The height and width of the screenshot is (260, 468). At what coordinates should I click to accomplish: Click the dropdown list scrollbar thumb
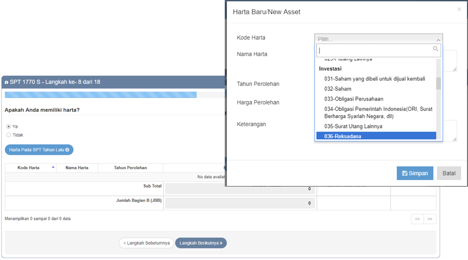(x=439, y=83)
